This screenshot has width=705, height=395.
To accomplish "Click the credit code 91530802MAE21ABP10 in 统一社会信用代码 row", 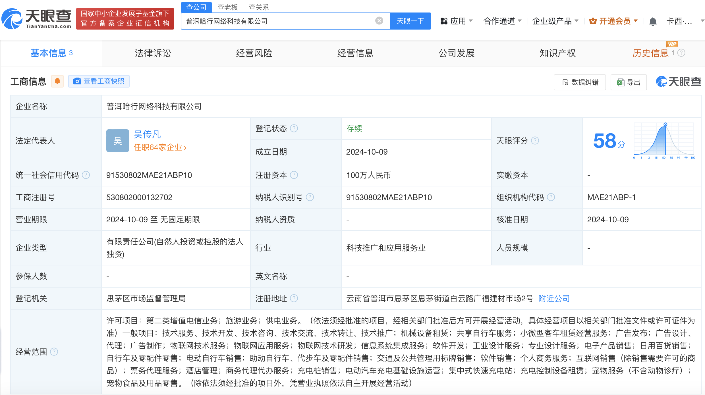I will point(149,175).
